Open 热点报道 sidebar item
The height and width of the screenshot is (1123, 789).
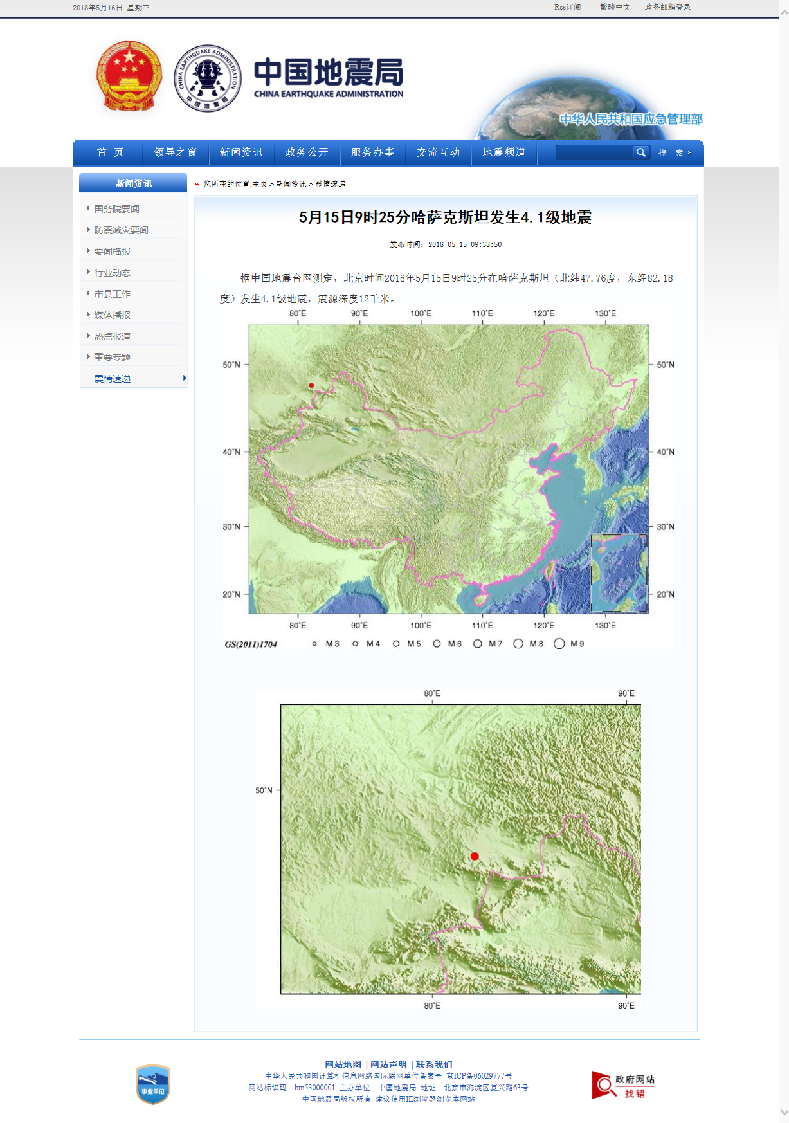112,336
